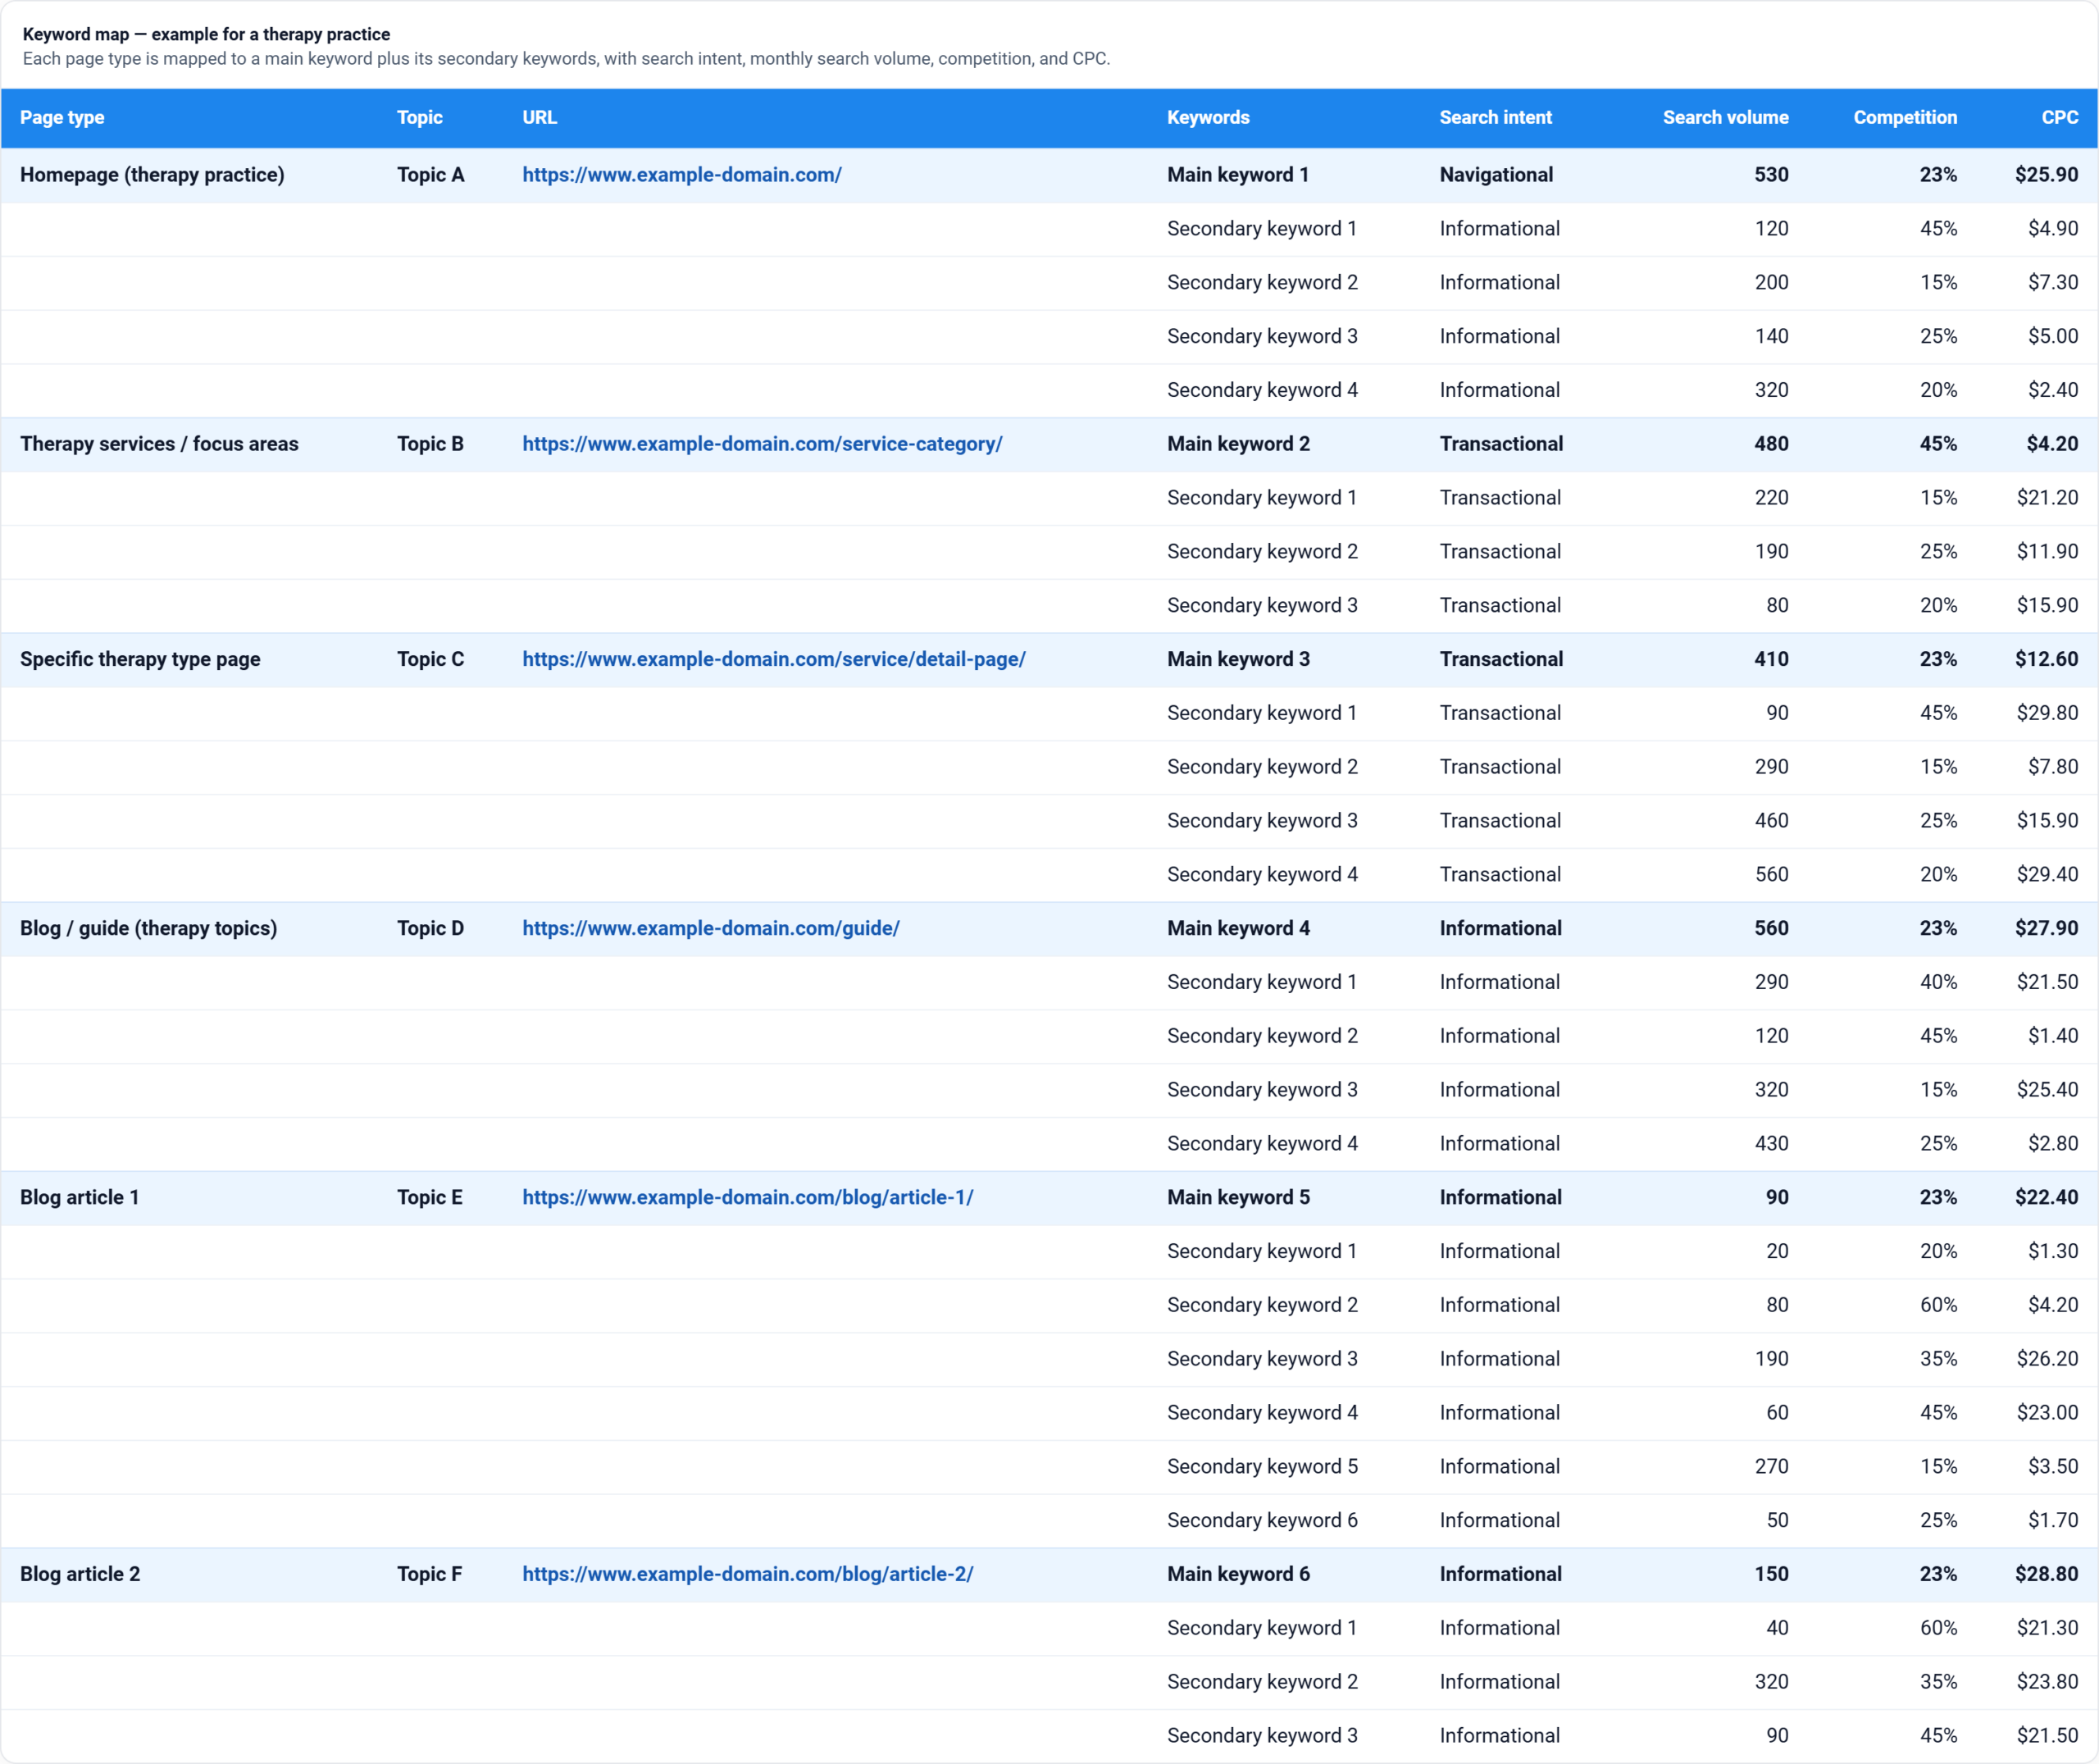The image size is (2099, 1764).
Task: Click the Topic F cell
Action: coord(430,1574)
